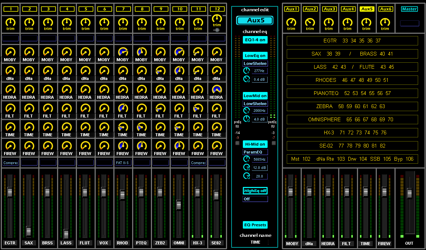
Task: Adjust the MOBY send knob on channel 7
Action: coord(123,52)
